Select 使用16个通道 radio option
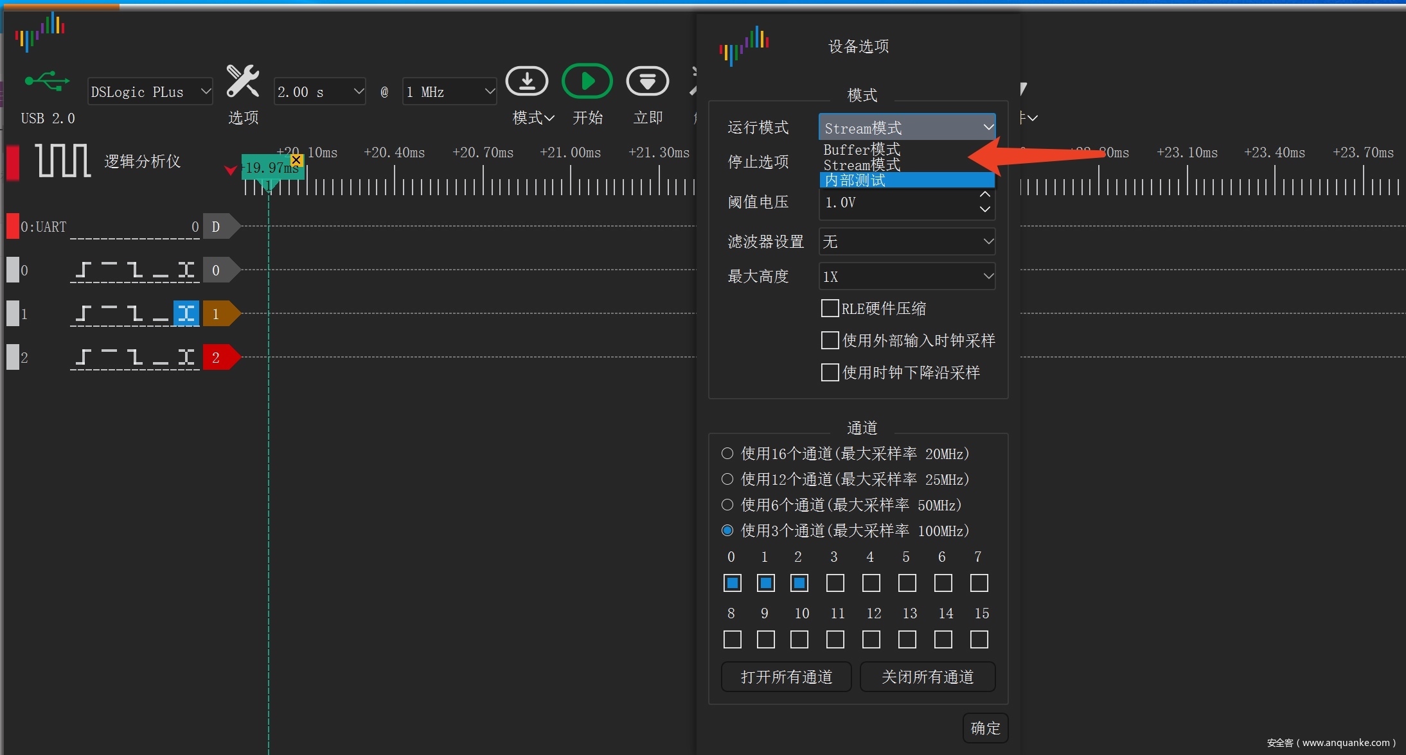1406x755 pixels. (727, 453)
